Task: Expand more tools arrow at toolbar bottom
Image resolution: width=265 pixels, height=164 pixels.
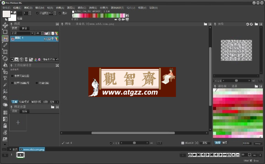Action: point(5,144)
